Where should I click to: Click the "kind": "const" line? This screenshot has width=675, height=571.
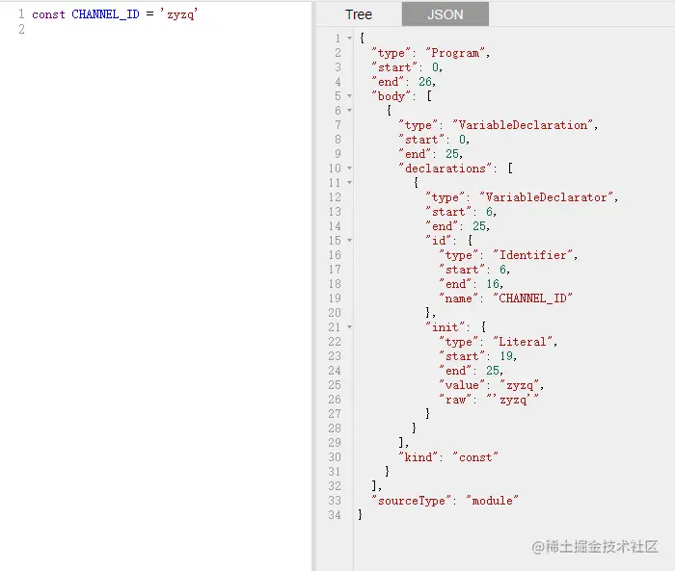tap(448, 457)
